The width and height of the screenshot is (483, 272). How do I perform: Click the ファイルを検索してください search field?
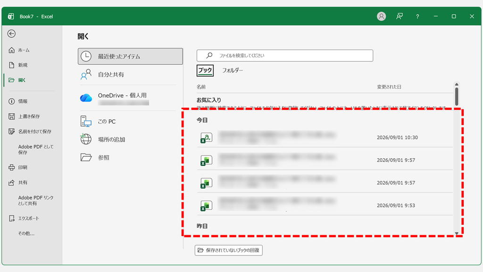tap(285, 56)
